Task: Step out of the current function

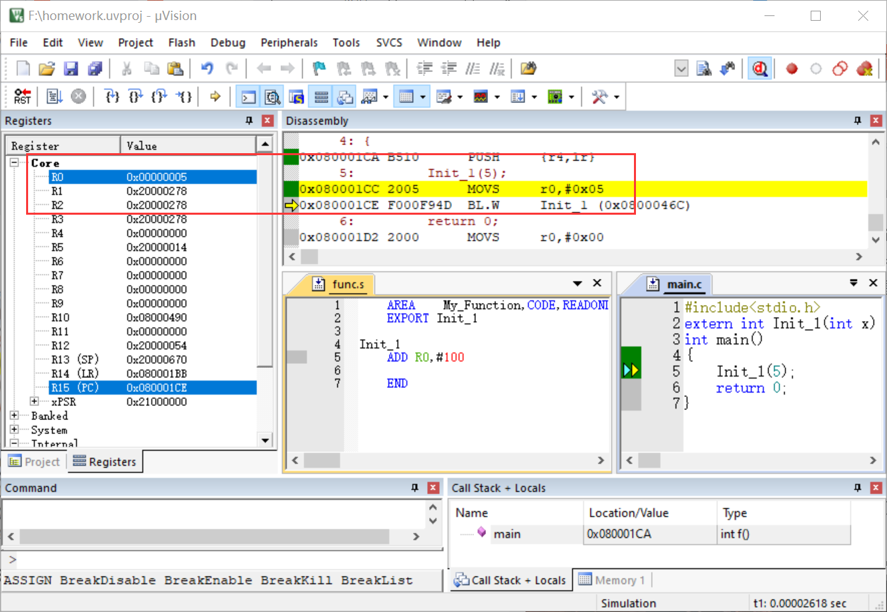Action: tap(159, 97)
